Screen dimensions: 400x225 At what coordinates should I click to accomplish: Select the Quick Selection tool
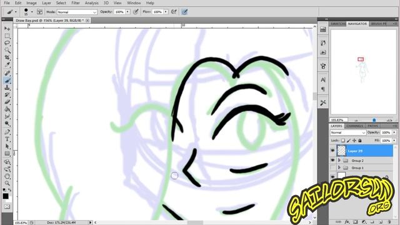point(7,50)
